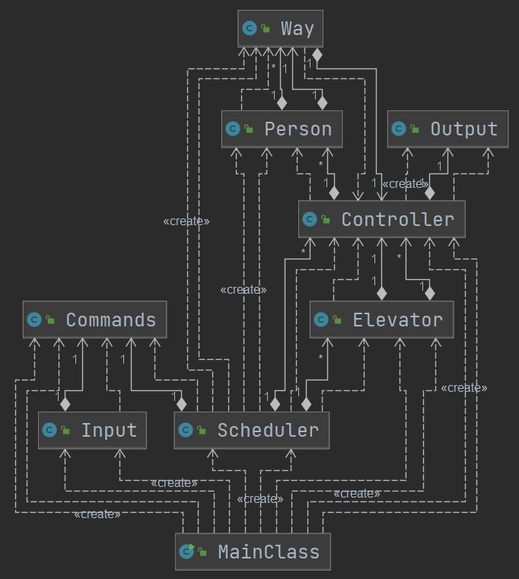Click the Scheduler class name text
The width and height of the screenshot is (519, 579).
point(268,430)
